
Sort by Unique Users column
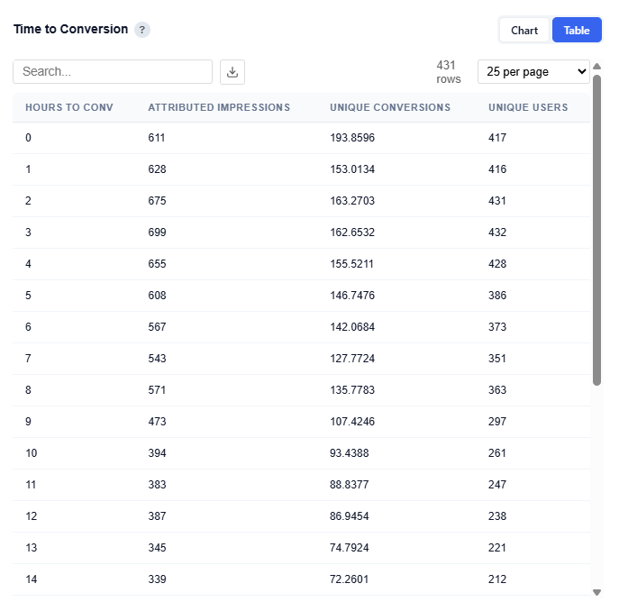pos(528,107)
